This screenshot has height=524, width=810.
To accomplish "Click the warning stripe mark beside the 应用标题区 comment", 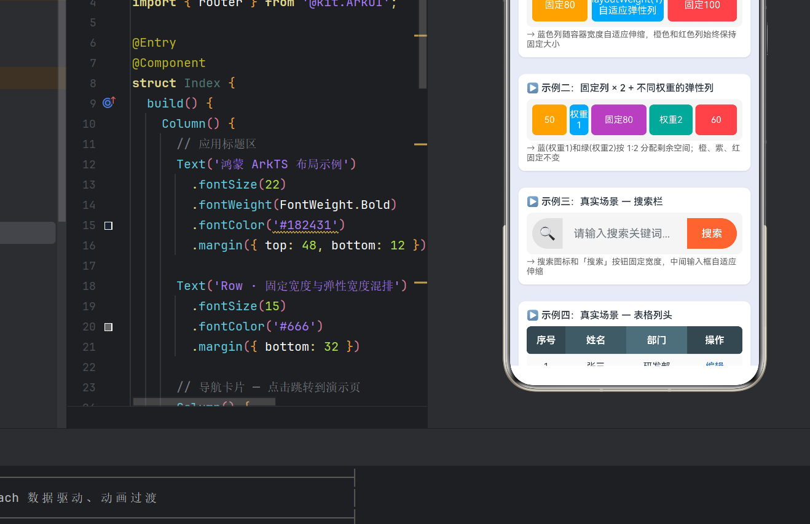I will (x=420, y=144).
